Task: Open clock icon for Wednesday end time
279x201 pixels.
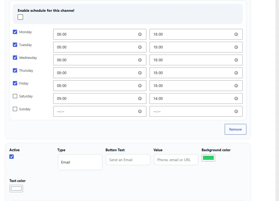Action: pyautogui.click(x=236, y=60)
